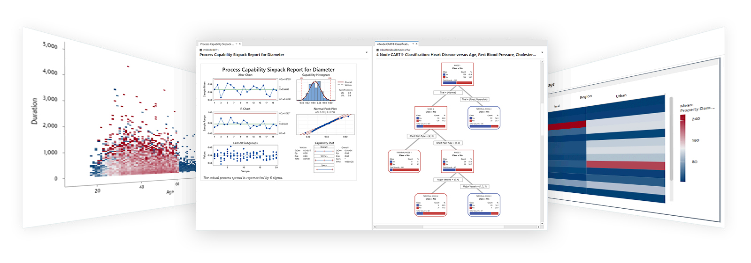Close the Process Capability Sixpack tab
Screen dimensions: 751x263
point(240,44)
